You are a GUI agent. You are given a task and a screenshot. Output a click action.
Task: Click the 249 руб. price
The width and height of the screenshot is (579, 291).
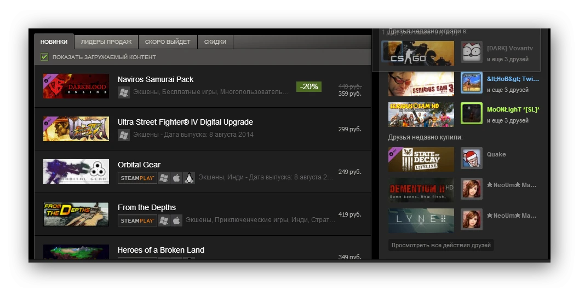pos(349,172)
